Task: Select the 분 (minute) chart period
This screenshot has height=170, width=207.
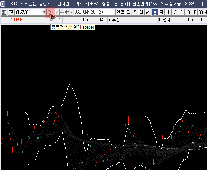Action: 155,13
